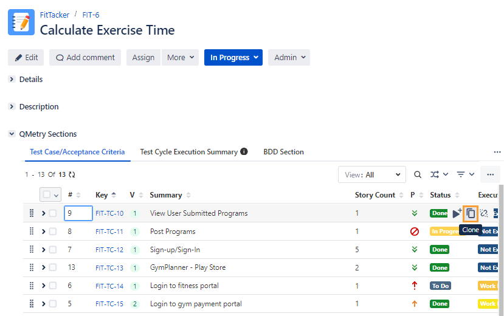Open the FitTacker breadcrumb link
The width and height of the screenshot is (504, 316).
coord(54,15)
